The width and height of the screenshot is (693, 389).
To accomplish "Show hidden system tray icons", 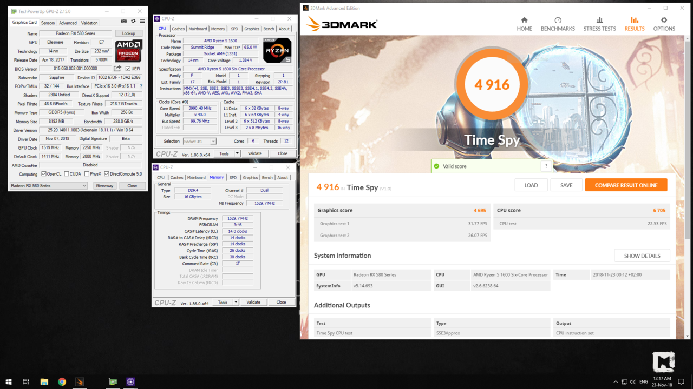I will [x=615, y=382].
